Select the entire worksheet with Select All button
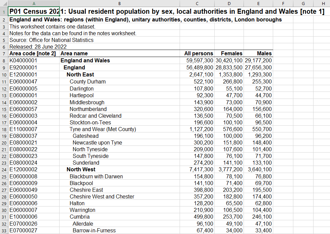The width and height of the screenshot is (330, 234). click(4, 3)
